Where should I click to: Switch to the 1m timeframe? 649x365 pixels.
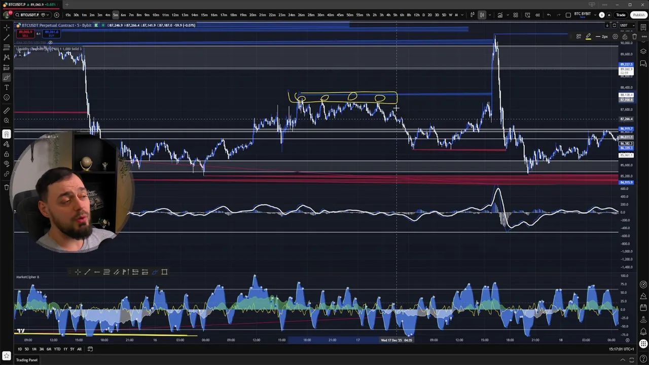[x=84, y=15]
